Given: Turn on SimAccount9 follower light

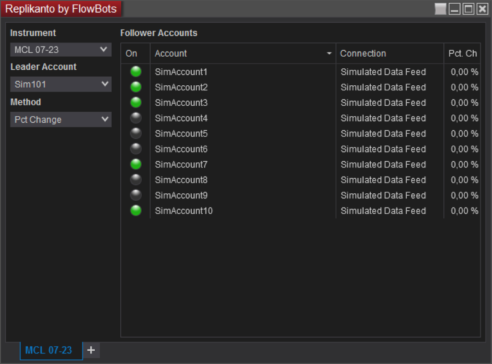Looking at the screenshot, I should pos(136,195).
